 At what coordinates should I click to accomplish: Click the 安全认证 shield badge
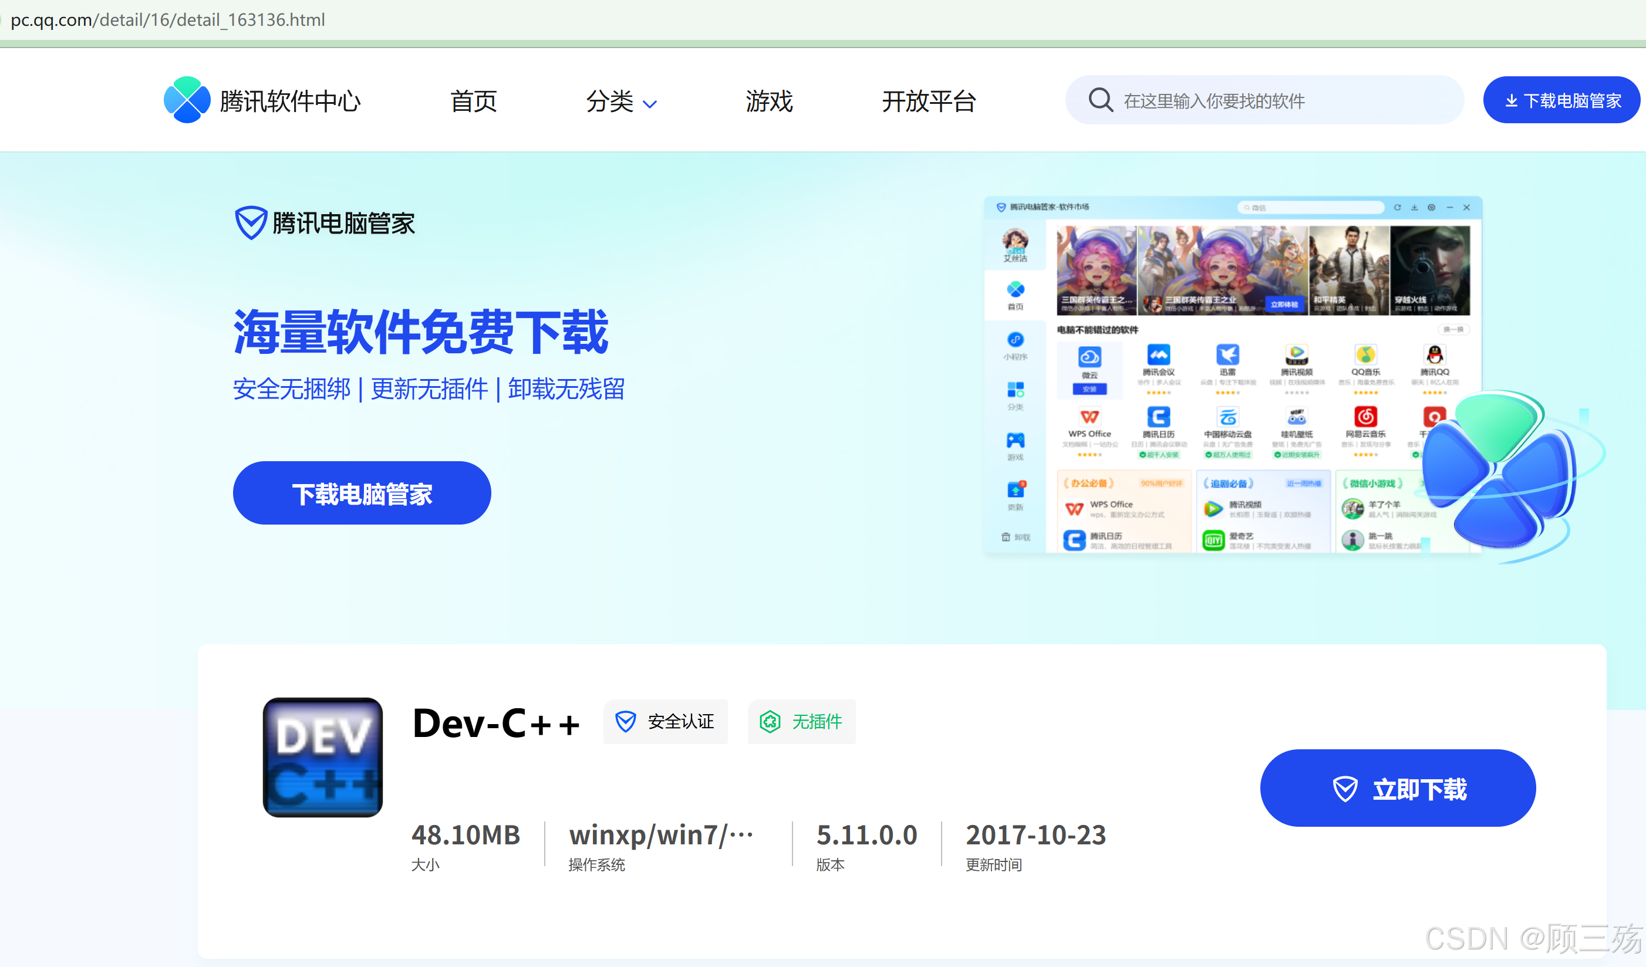(665, 722)
